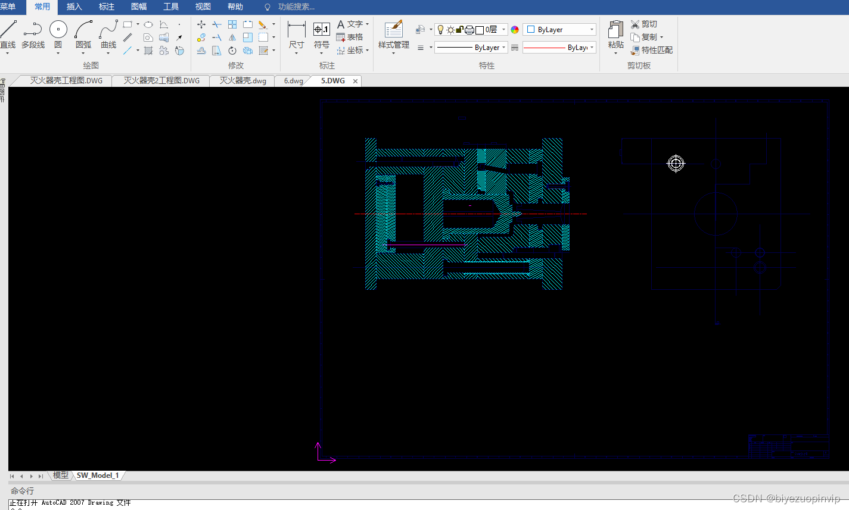The width and height of the screenshot is (849, 510).
Task: Expand the 文字 text dropdown
Action: point(367,24)
